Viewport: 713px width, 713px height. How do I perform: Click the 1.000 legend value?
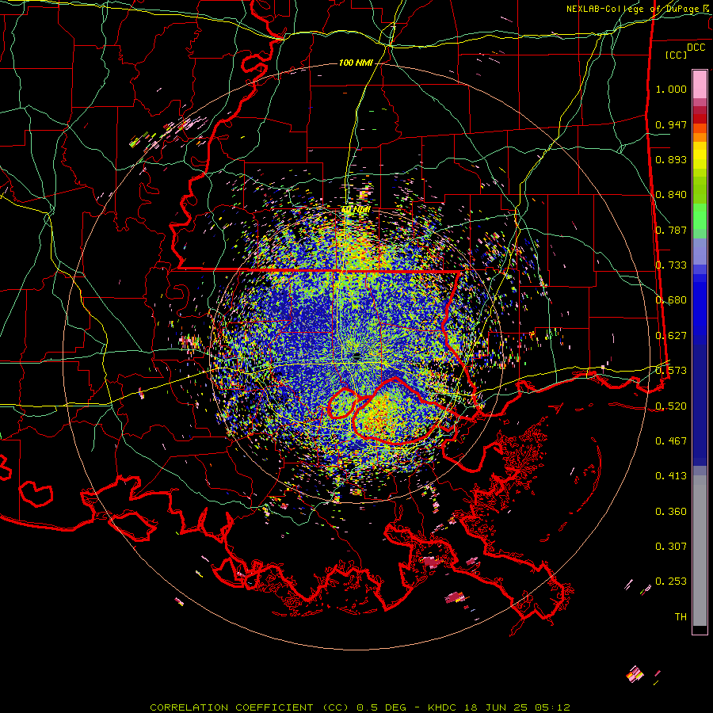[x=671, y=89]
